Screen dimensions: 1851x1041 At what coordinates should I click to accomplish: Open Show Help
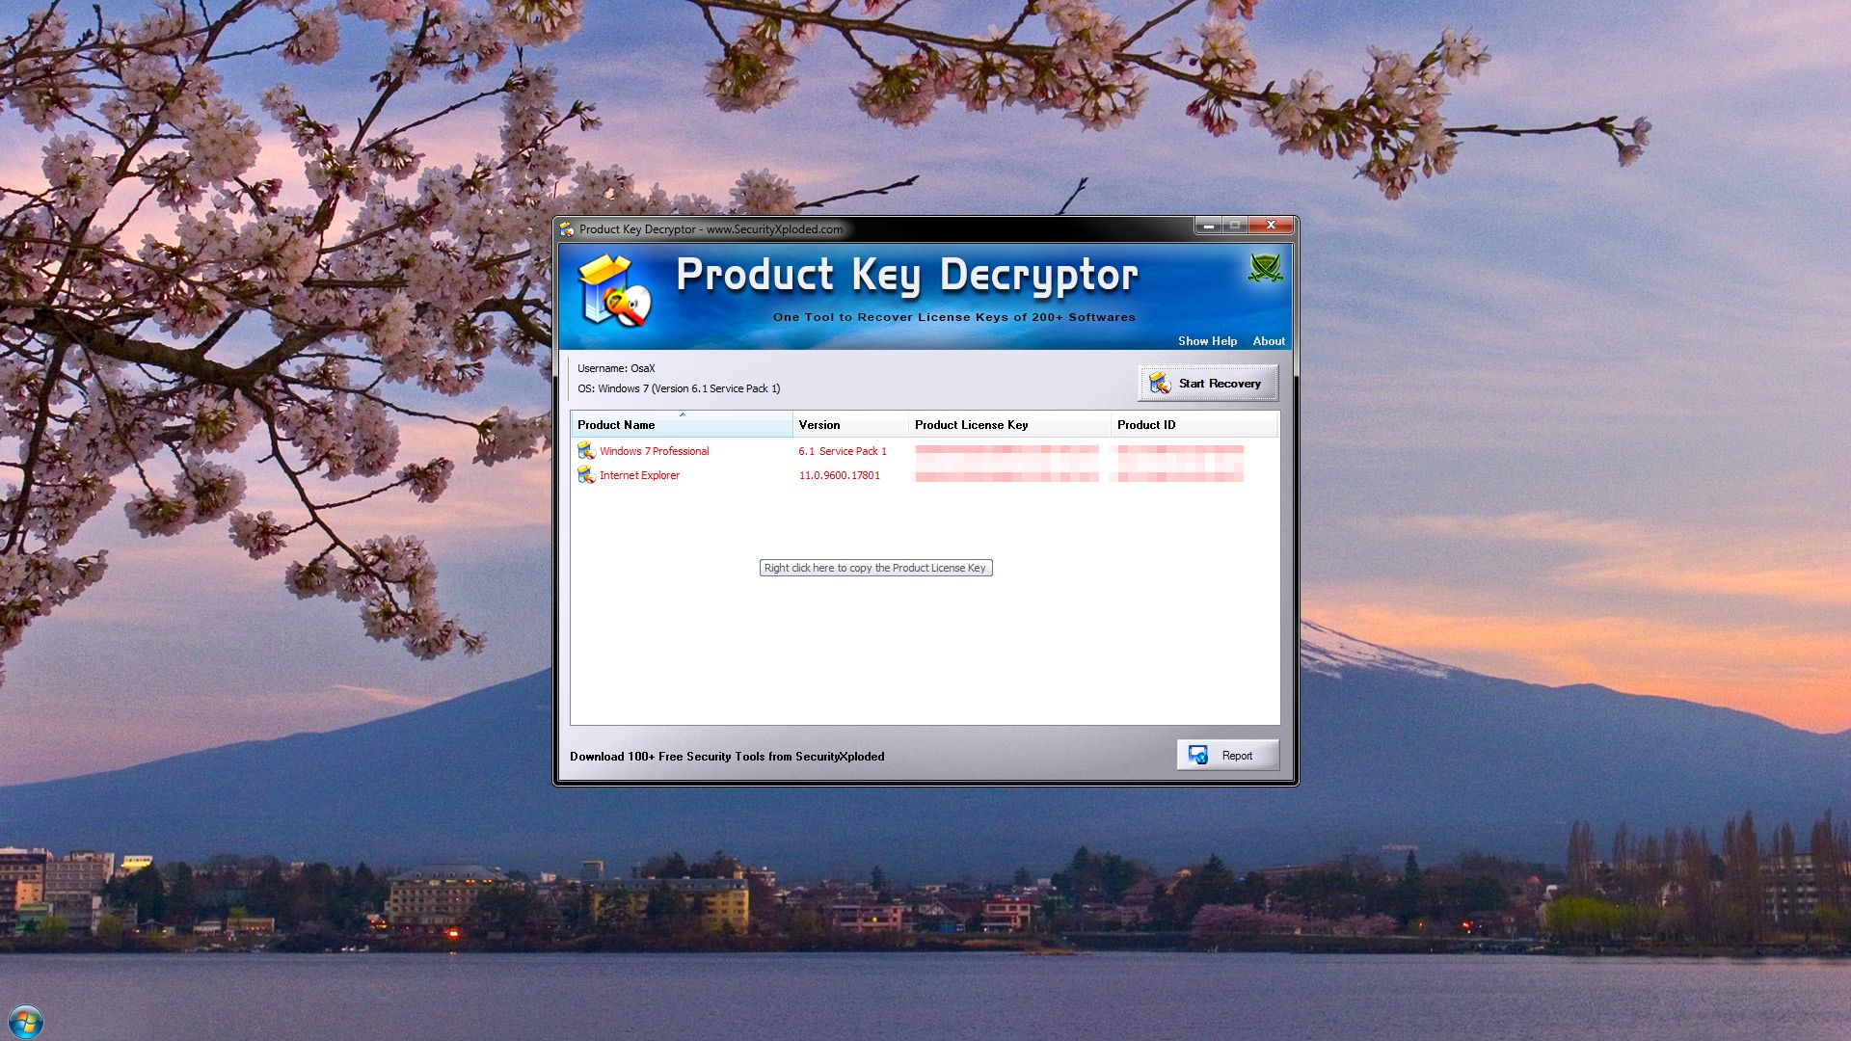point(1207,341)
